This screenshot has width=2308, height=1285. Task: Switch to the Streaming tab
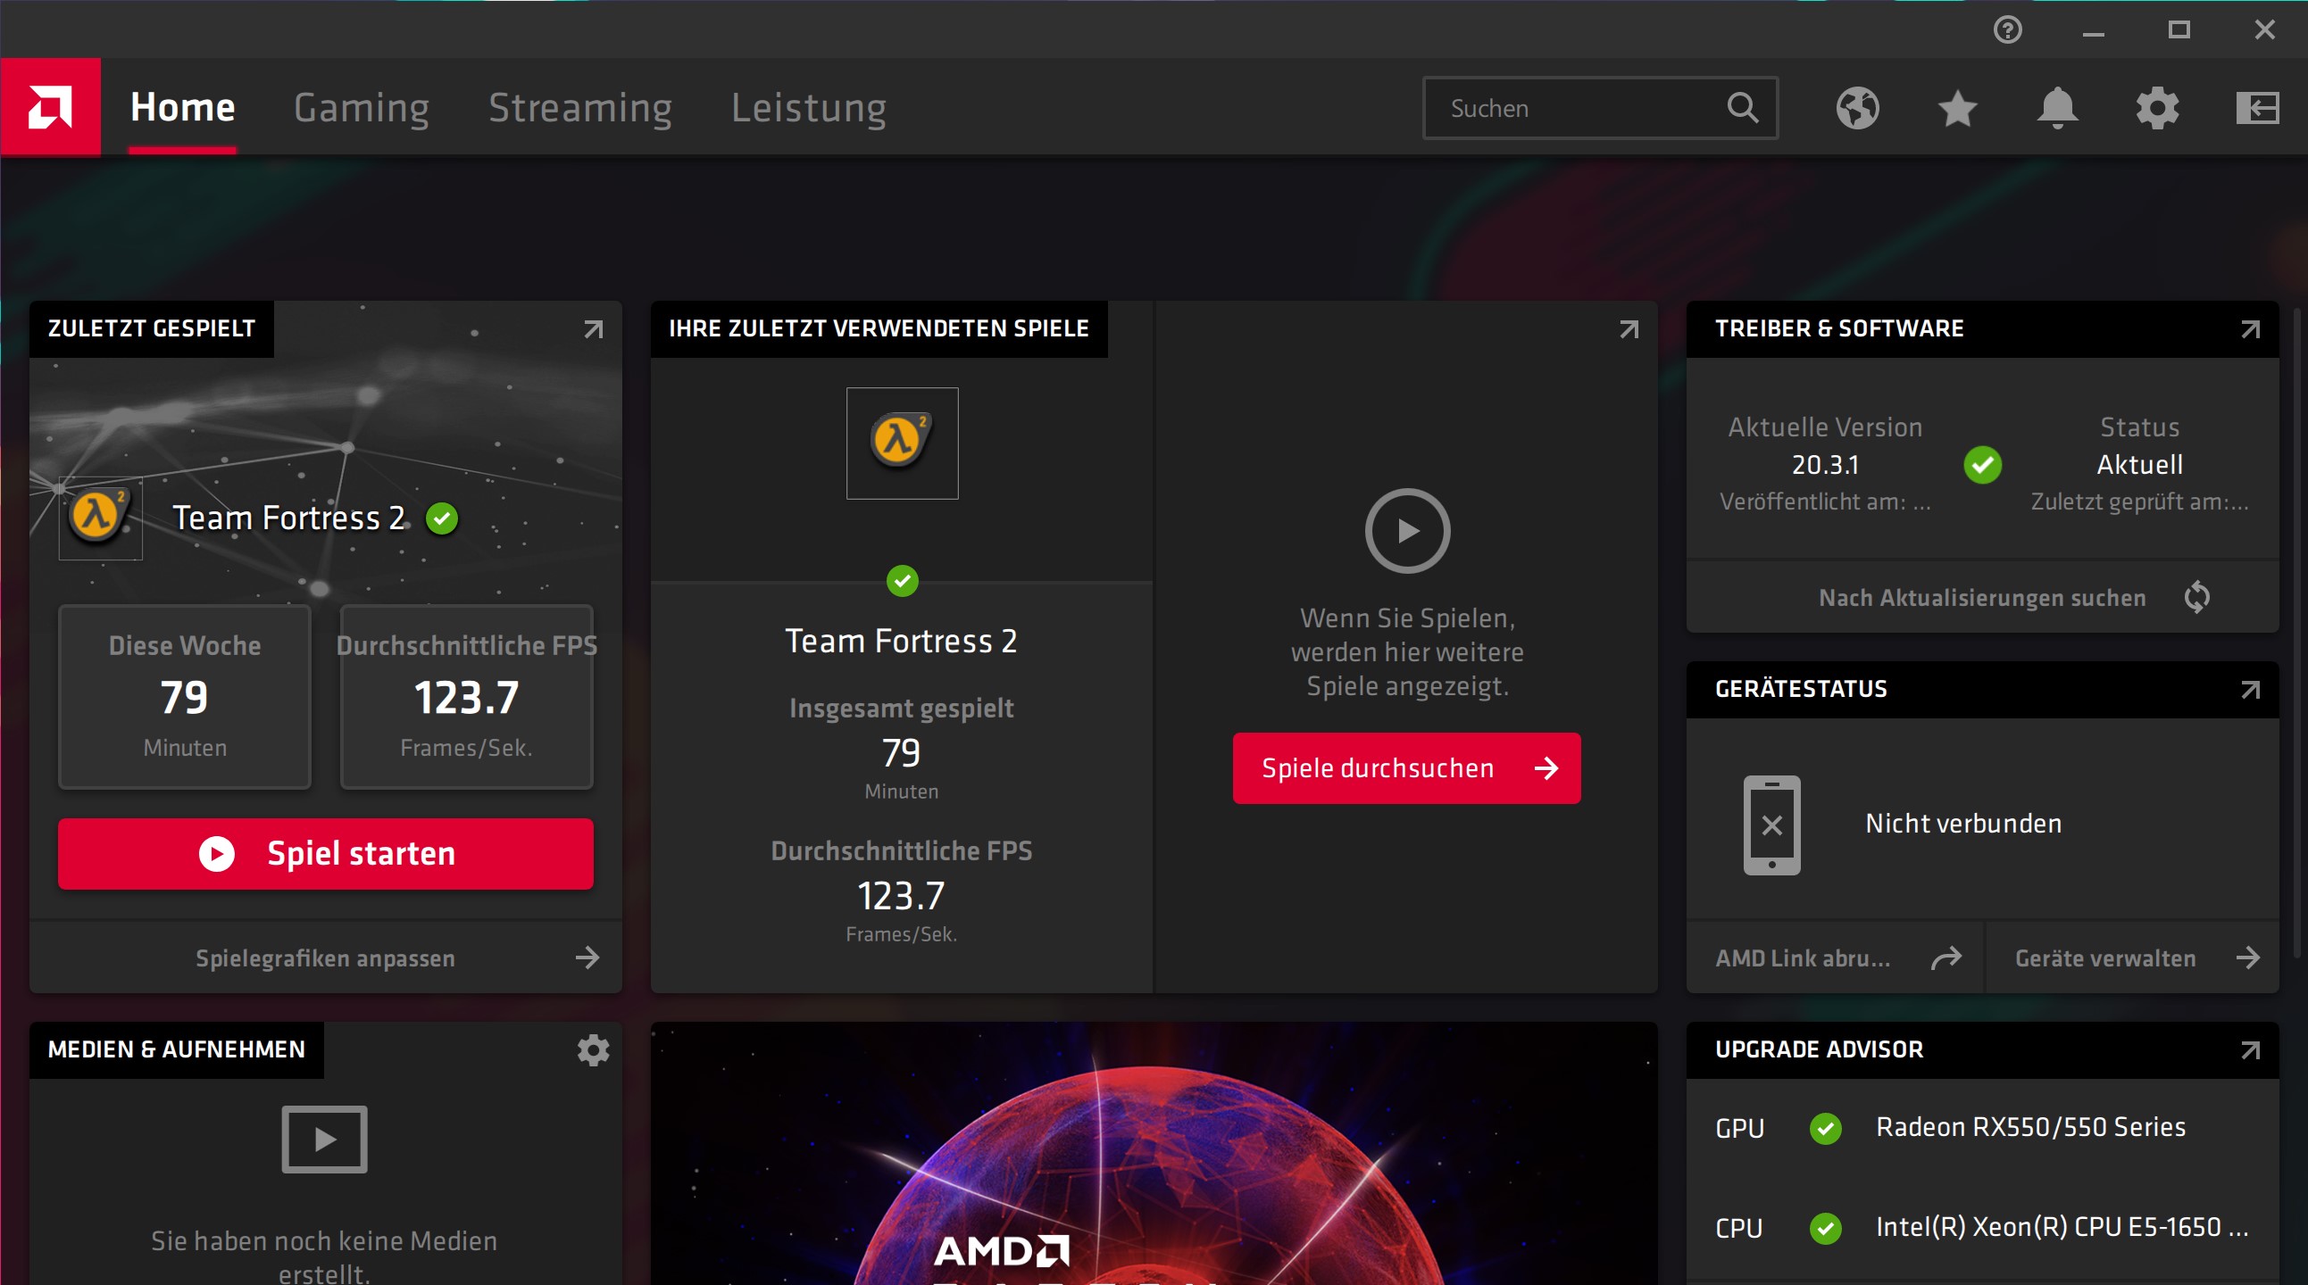[579, 107]
